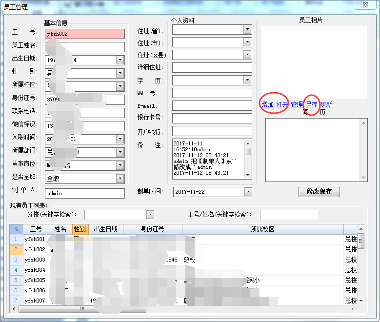The image size is (380, 322).
Task: Sort by 性别 column header
Action: (x=80, y=229)
